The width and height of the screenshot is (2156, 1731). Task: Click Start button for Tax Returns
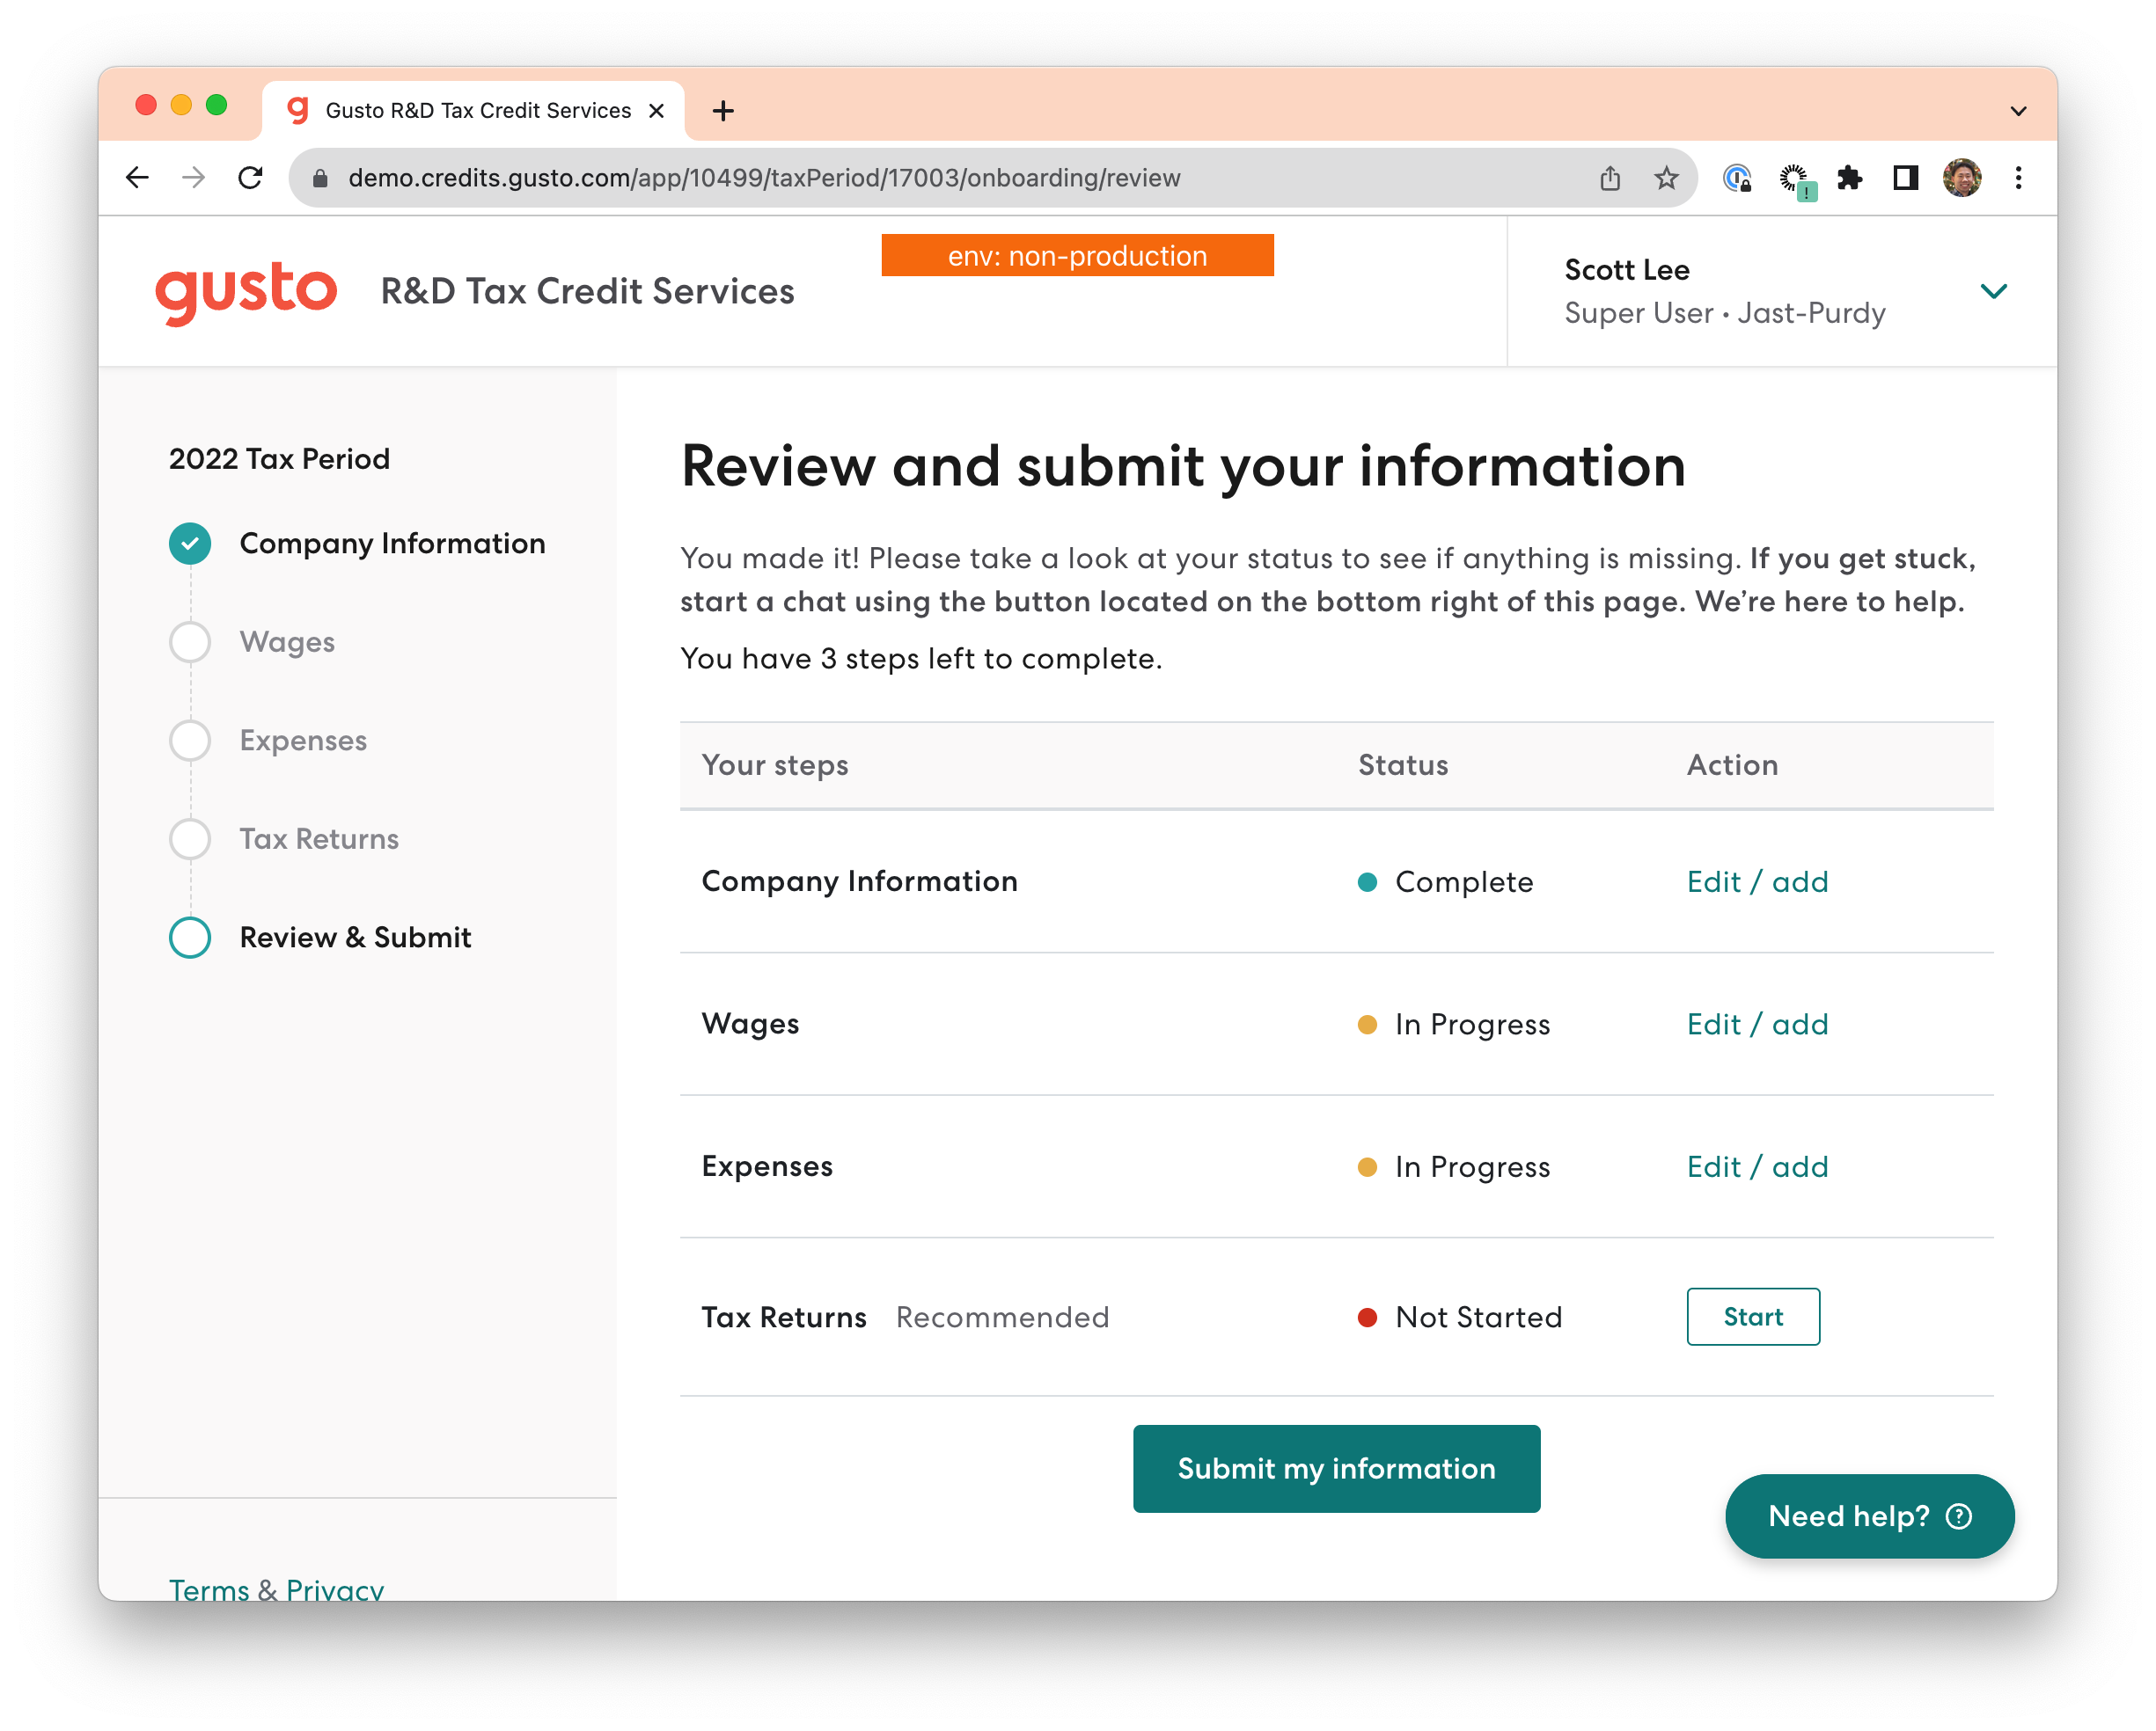pos(1749,1316)
